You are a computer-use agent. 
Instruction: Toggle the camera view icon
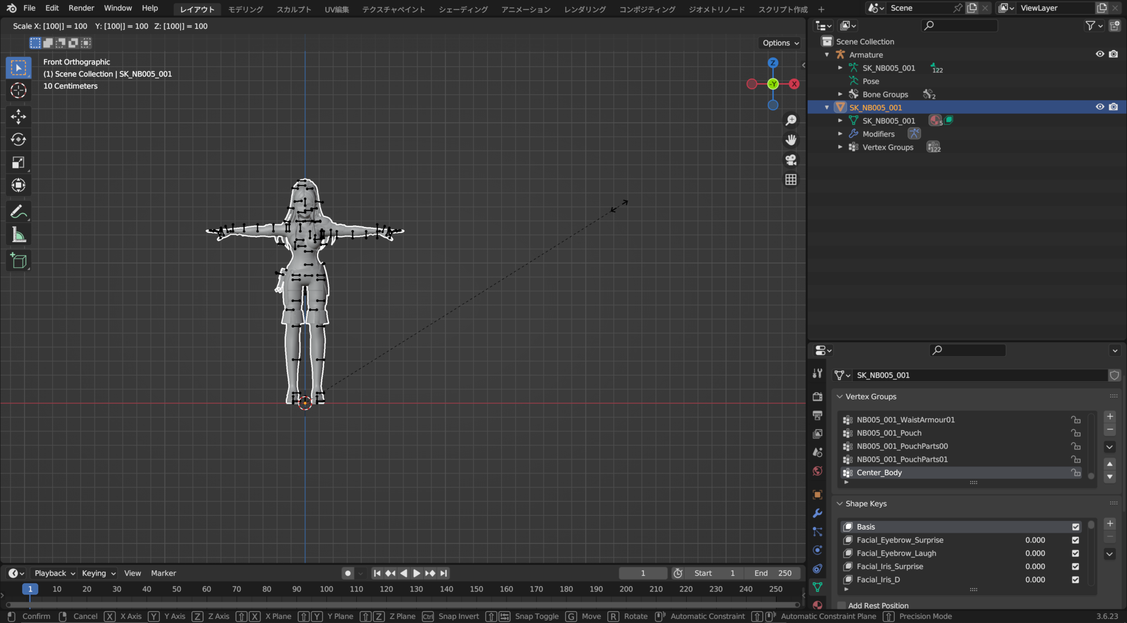(791, 160)
